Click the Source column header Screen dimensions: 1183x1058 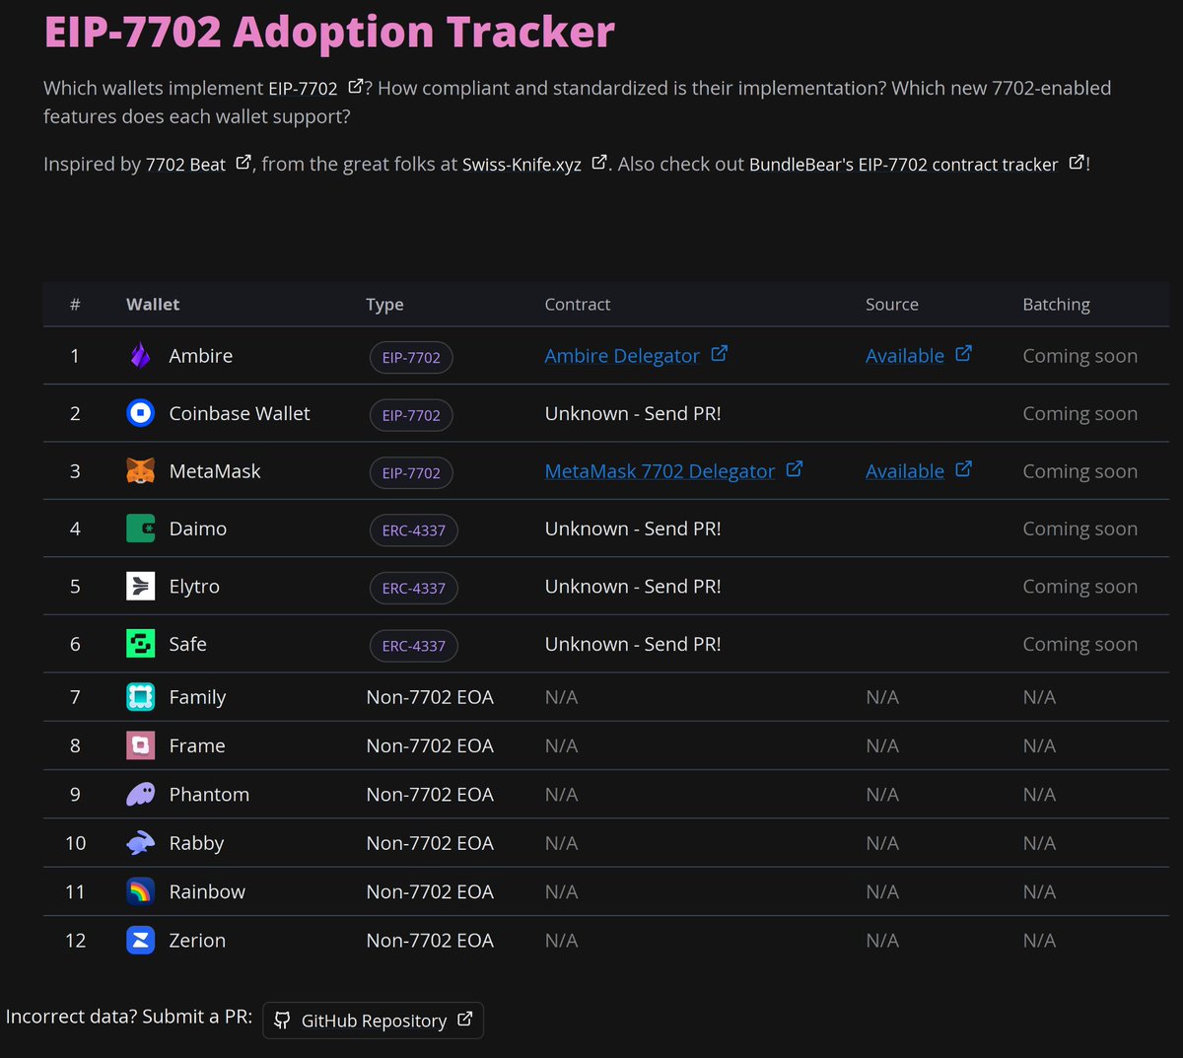892,305
